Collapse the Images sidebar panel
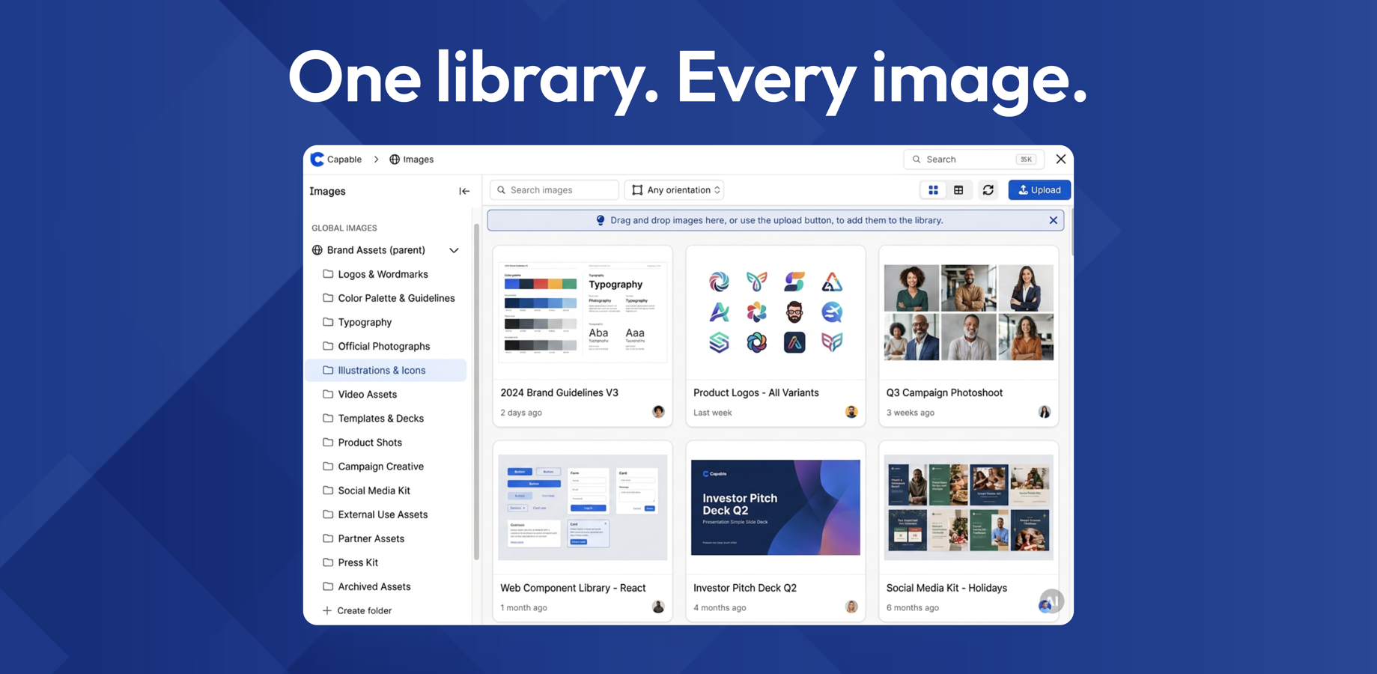Image resolution: width=1377 pixels, height=674 pixels. click(464, 191)
